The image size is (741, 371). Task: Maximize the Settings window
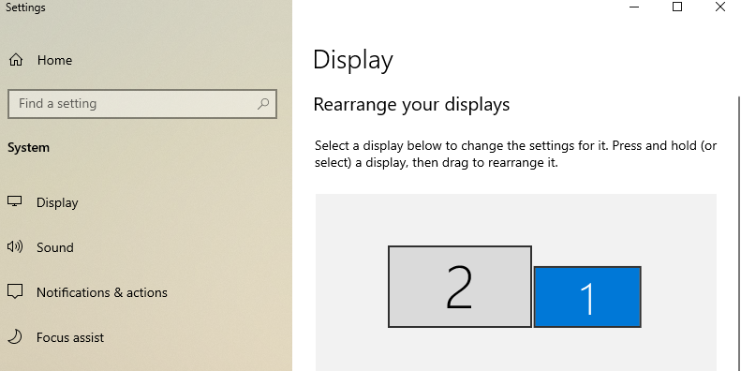click(x=677, y=7)
